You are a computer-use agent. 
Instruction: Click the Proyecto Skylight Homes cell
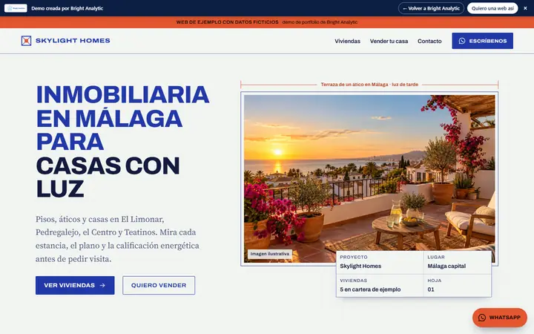tap(380, 263)
